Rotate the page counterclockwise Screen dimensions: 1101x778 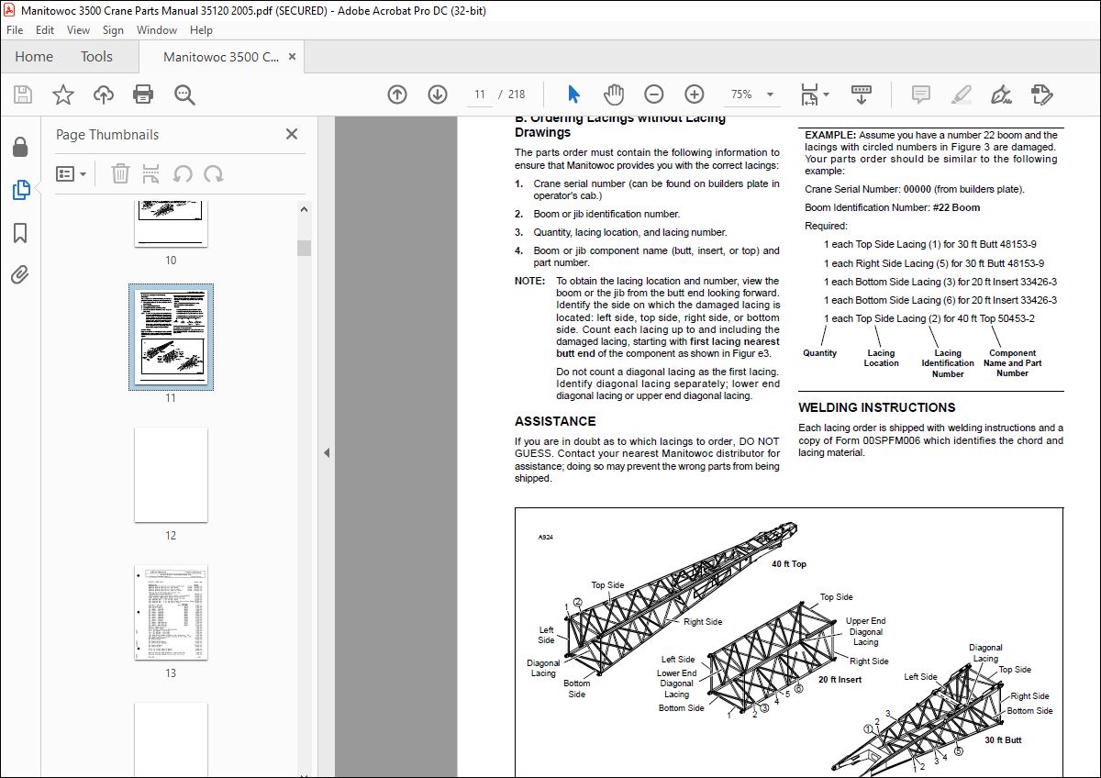[x=183, y=173]
